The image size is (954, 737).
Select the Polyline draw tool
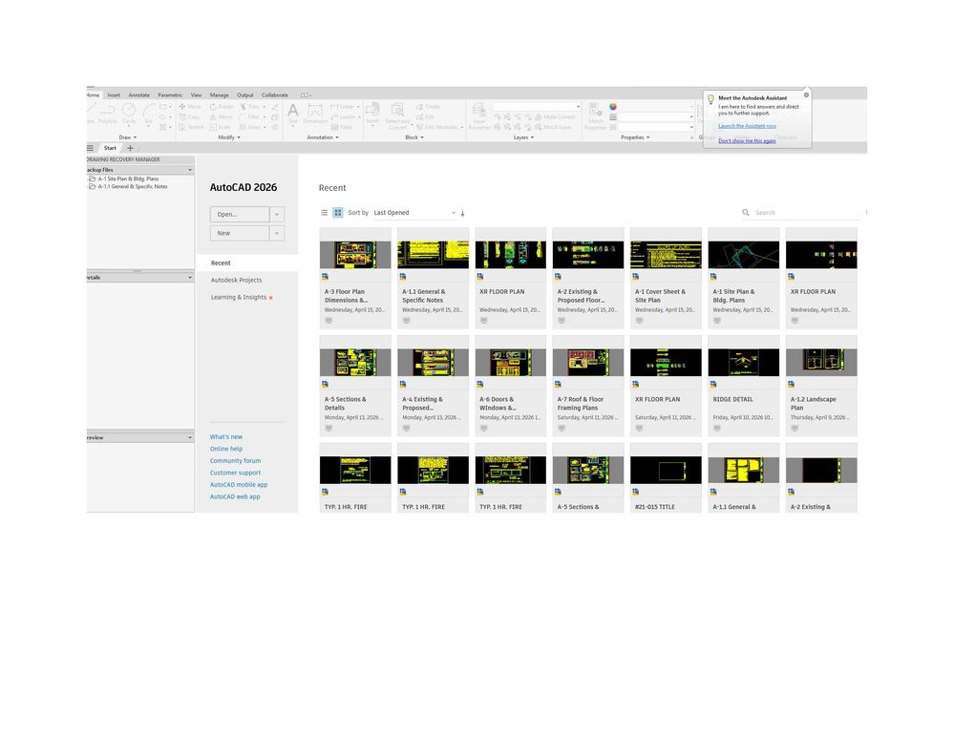[107, 113]
